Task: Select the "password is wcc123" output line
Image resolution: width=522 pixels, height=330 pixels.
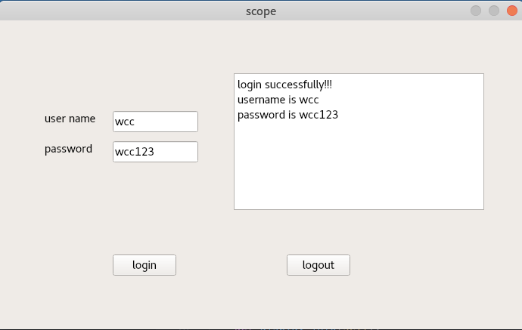Action: point(287,115)
